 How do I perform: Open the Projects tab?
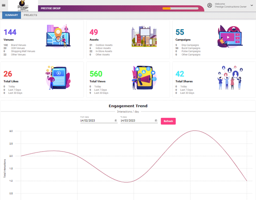tap(30, 15)
